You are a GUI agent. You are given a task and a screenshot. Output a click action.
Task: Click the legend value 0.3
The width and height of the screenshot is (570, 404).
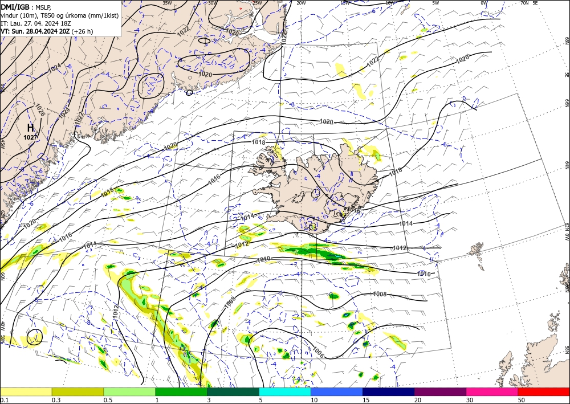click(55, 400)
